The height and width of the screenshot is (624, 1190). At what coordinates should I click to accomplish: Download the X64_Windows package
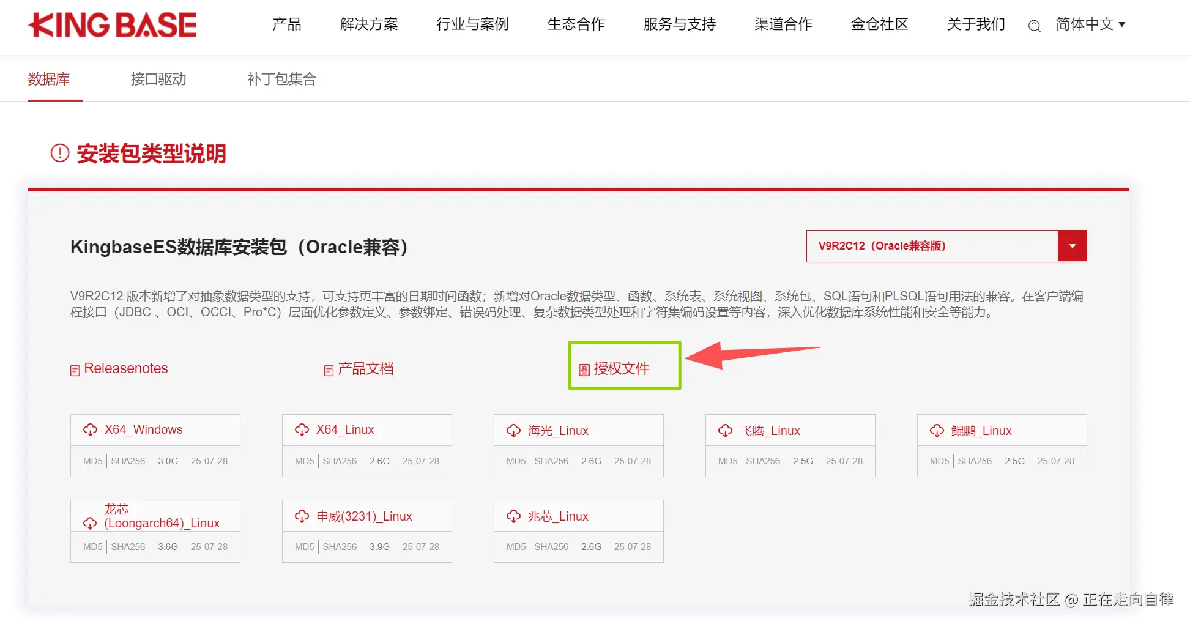click(143, 429)
